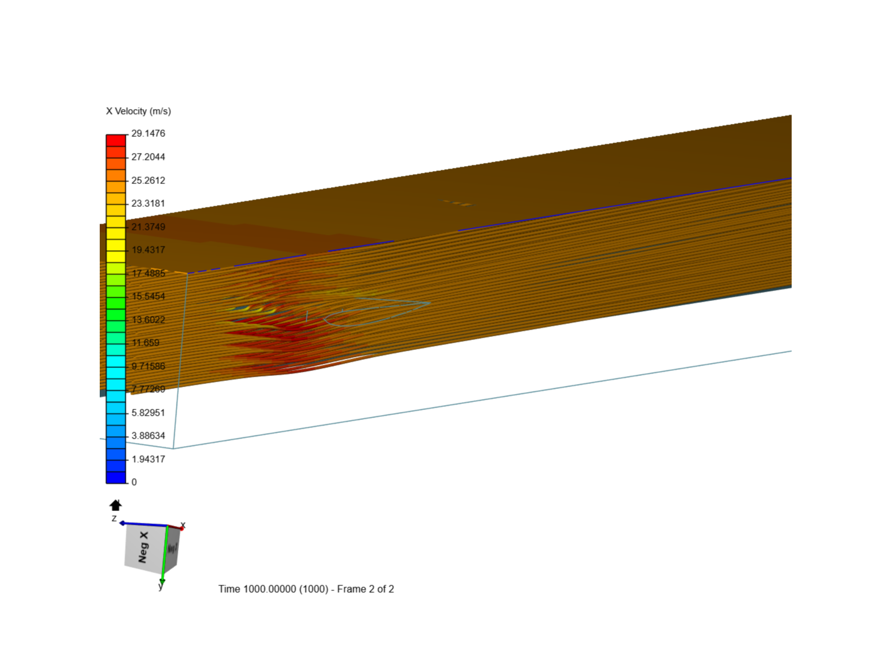This screenshot has width=892, height=669.
Task: Click legend value 15.5454
Action: click(148, 296)
